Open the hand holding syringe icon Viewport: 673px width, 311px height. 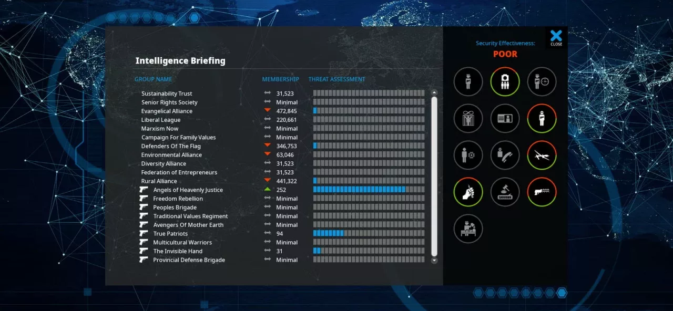click(x=468, y=192)
